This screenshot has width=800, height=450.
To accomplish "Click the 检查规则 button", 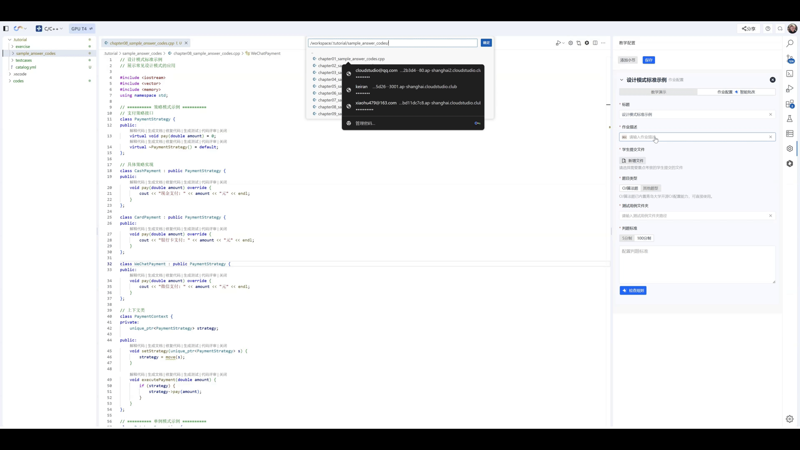I will tap(633, 290).
